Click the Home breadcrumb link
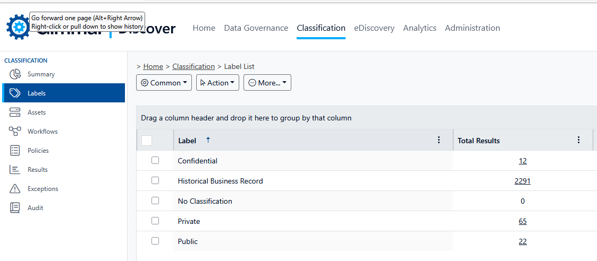597x261 pixels. pos(153,66)
